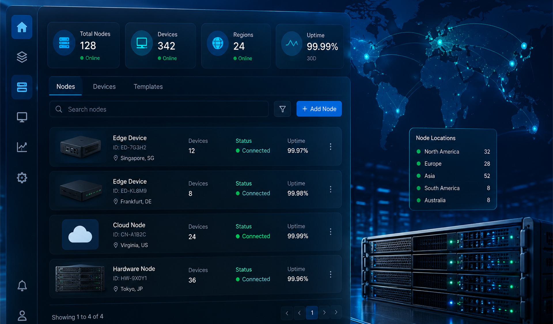Click the Devices card monitor icon

[x=142, y=43]
